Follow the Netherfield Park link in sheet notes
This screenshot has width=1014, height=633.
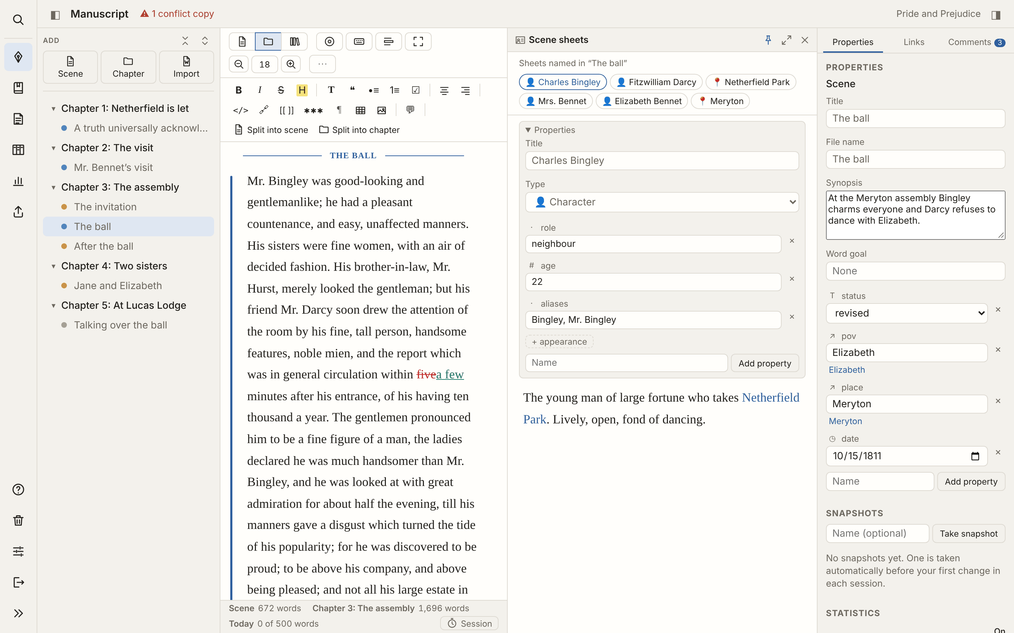click(771, 397)
